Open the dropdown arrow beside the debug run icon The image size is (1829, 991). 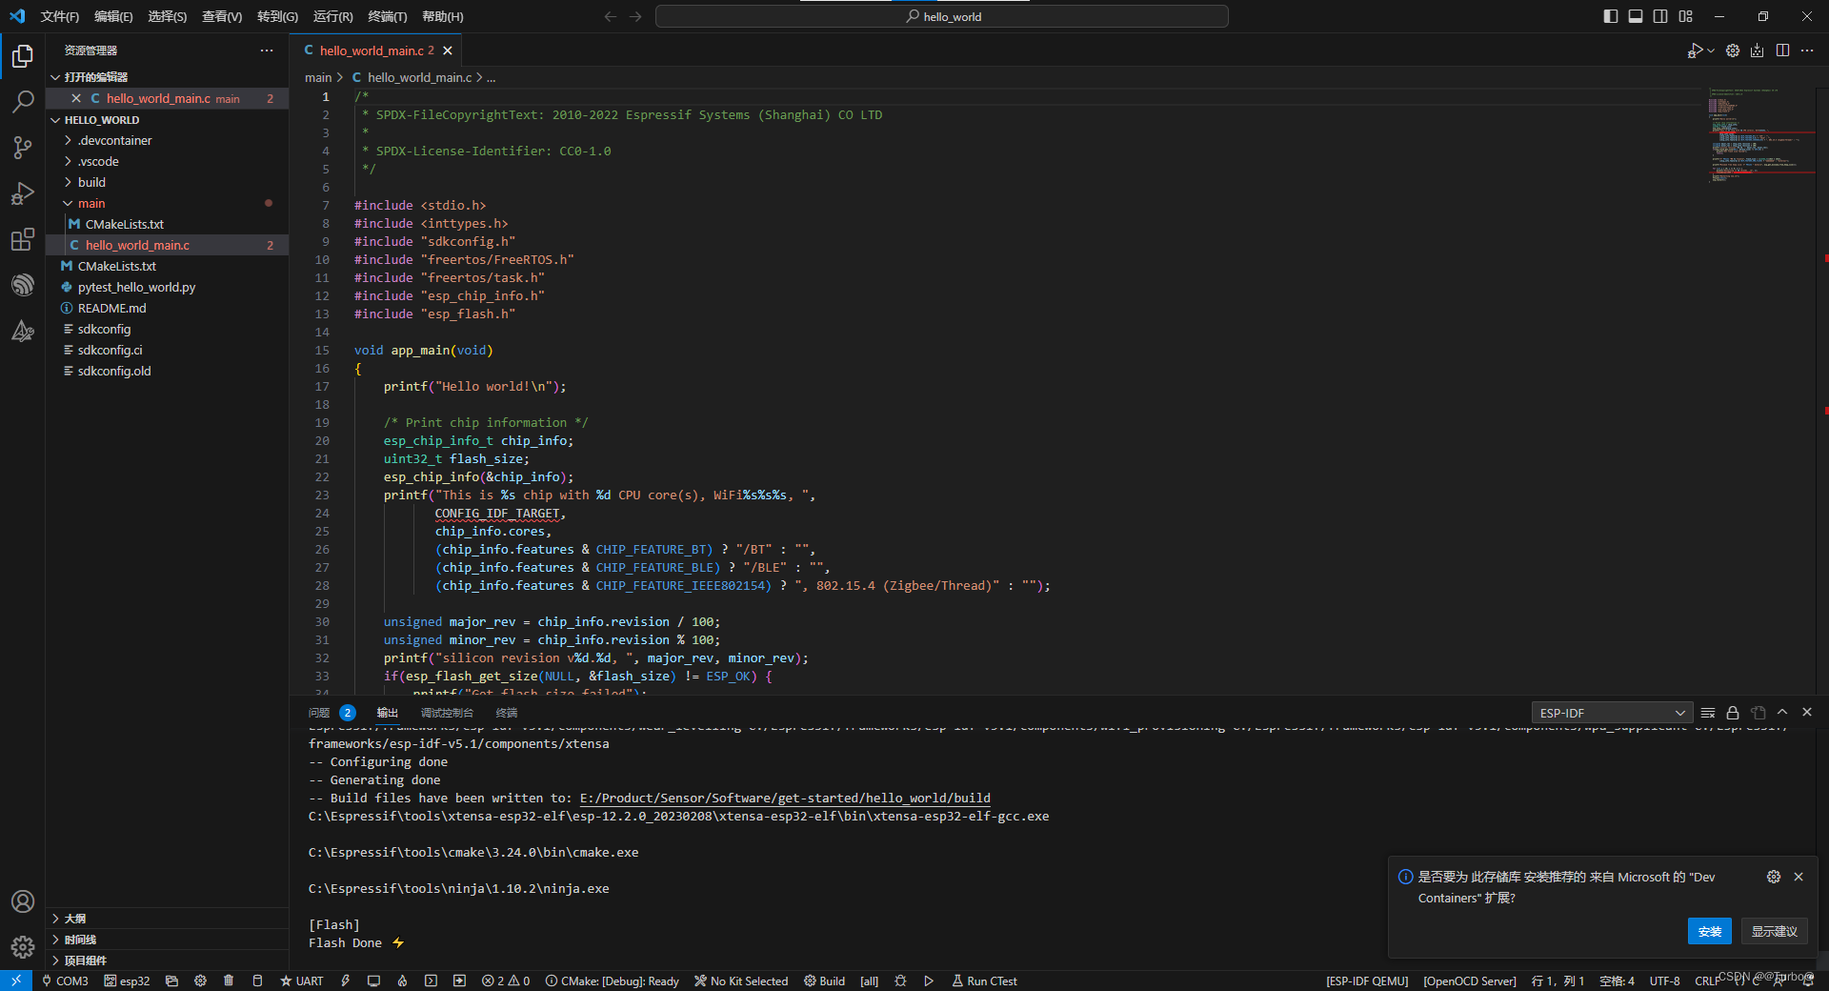point(1711,51)
